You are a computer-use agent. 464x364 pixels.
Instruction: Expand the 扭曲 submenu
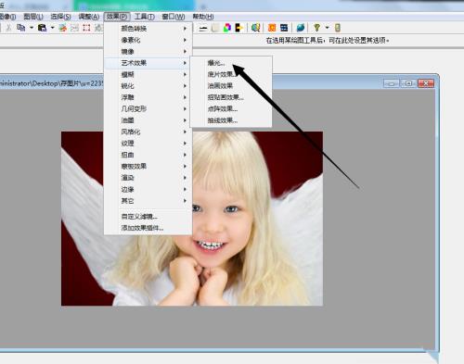[x=148, y=155]
